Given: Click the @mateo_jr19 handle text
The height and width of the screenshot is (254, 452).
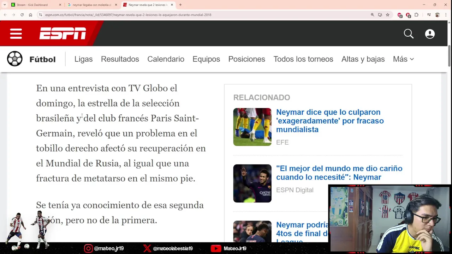Looking at the screenshot, I should (x=109, y=248).
